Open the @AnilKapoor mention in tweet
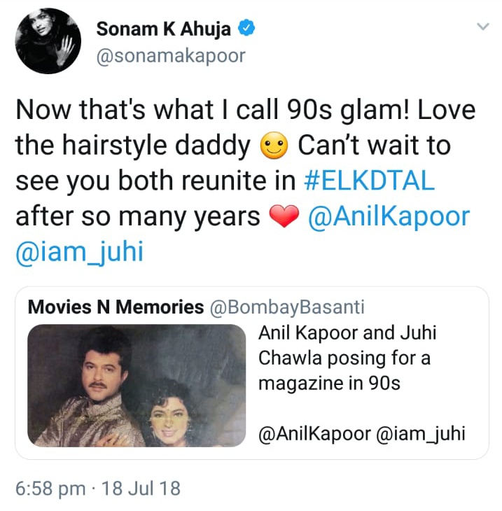This screenshot has width=502, height=511. [389, 216]
